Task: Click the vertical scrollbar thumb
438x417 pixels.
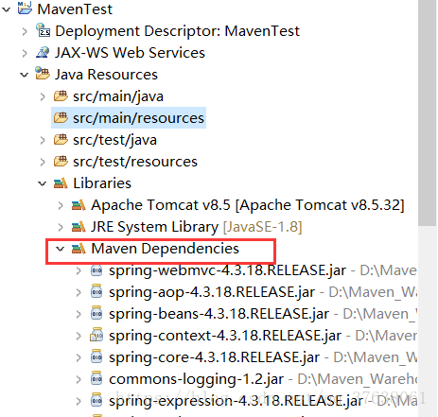Action: (428, 113)
